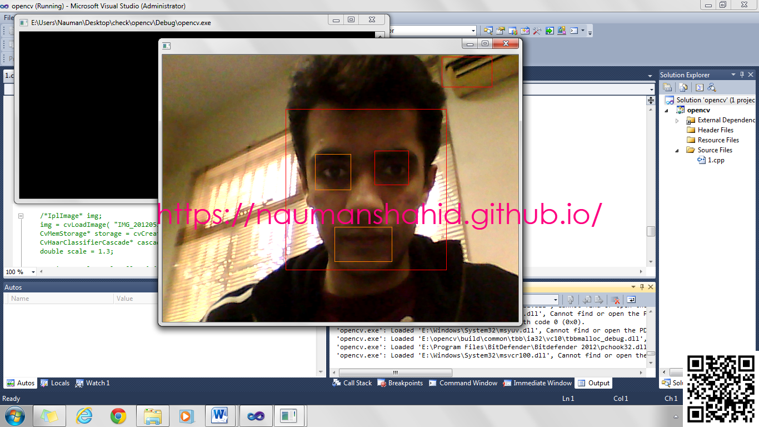Image resolution: width=759 pixels, height=427 pixels.
Task: Click the Name column header in Autos
Action: click(61, 299)
